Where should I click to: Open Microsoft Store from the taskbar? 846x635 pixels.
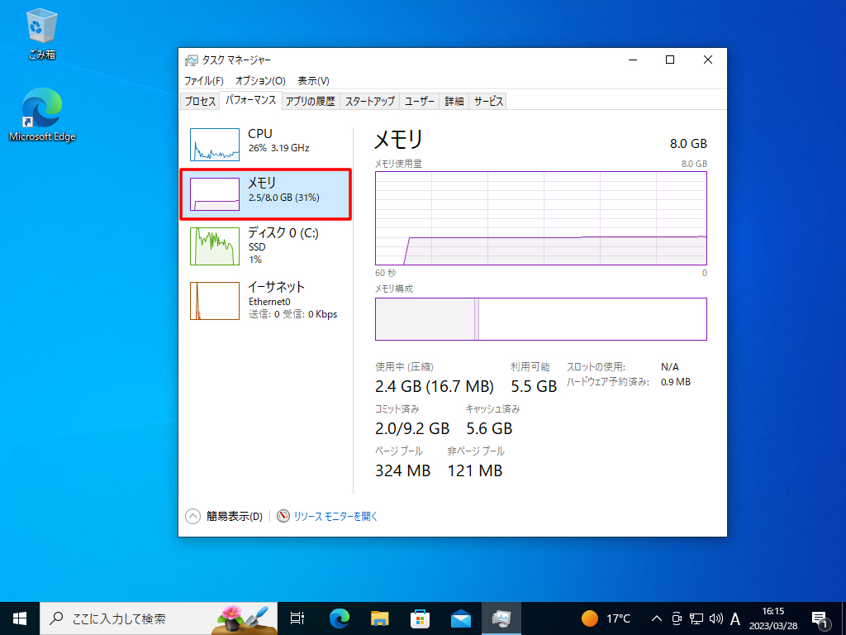(x=421, y=618)
